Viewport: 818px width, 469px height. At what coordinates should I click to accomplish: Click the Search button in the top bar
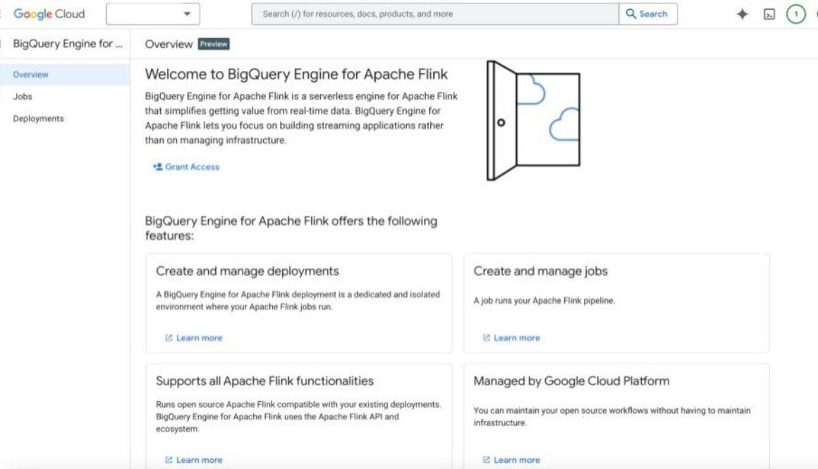coord(646,13)
